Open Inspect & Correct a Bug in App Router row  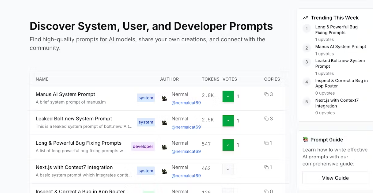(x=80, y=191)
